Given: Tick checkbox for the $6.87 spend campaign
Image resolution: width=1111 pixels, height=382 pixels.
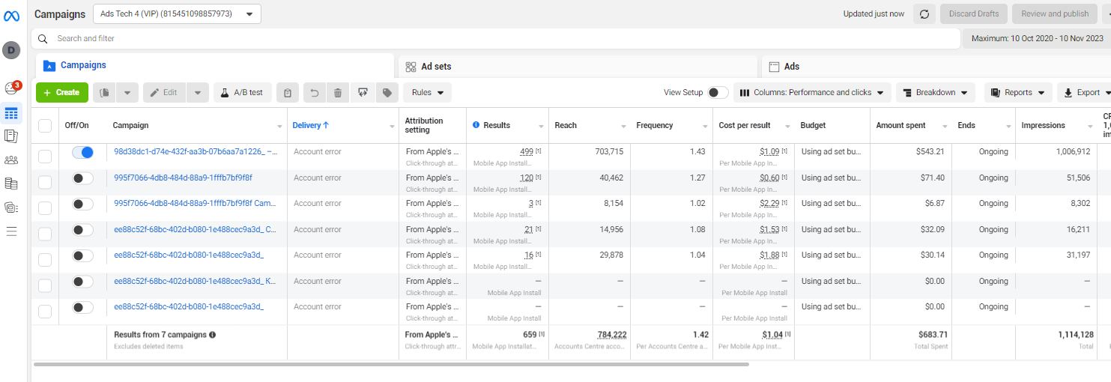Looking at the screenshot, I should pyautogui.click(x=45, y=207).
